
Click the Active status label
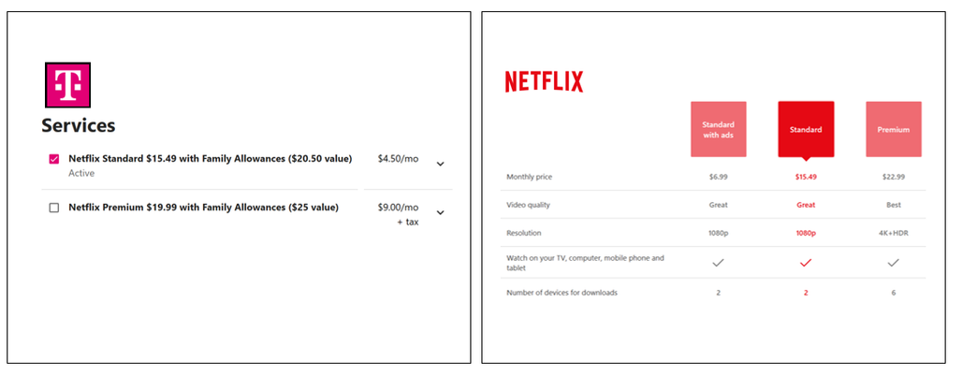click(x=81, y=174)
